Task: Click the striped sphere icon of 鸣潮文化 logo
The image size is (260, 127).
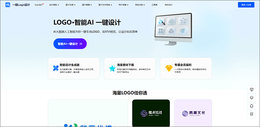Action: (185, 114)
